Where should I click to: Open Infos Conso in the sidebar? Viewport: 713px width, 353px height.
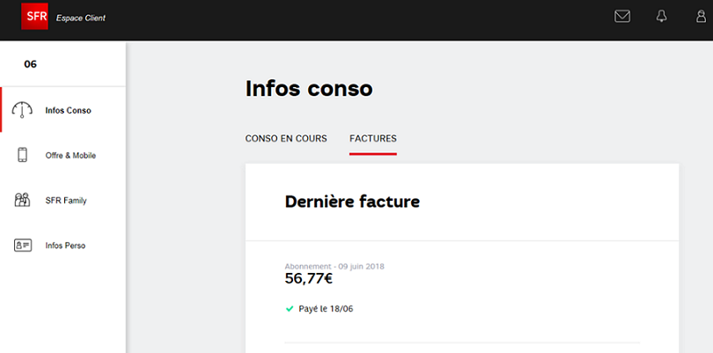(x=63, y=110)
